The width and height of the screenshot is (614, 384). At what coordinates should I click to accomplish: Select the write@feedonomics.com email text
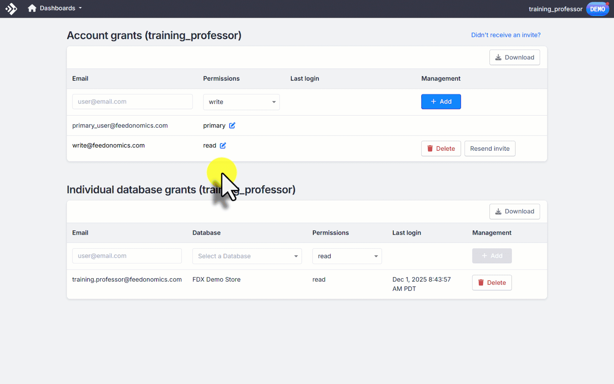click(108, 145)
